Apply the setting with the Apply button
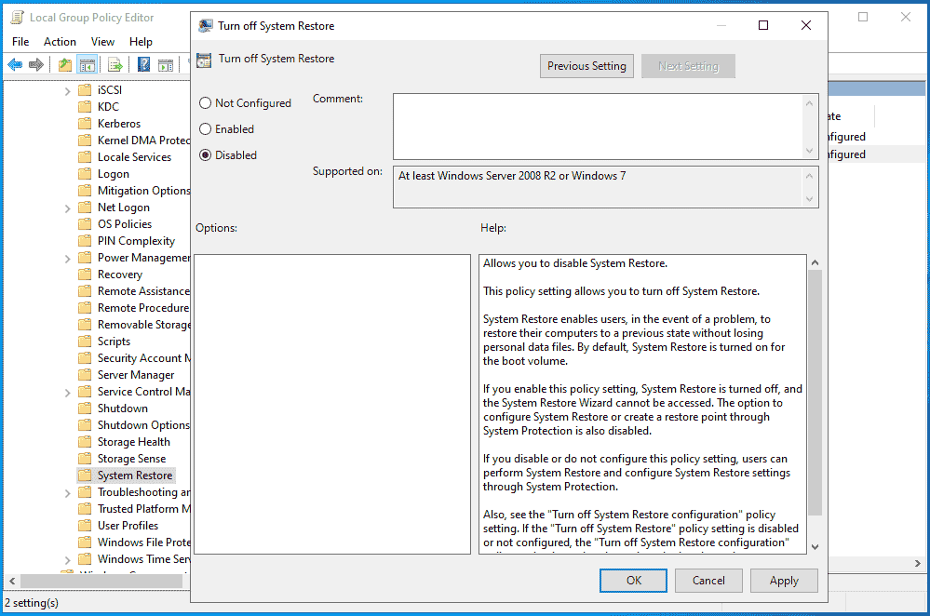The height and width of the screenshot is (616, 930). pos(784,580)
